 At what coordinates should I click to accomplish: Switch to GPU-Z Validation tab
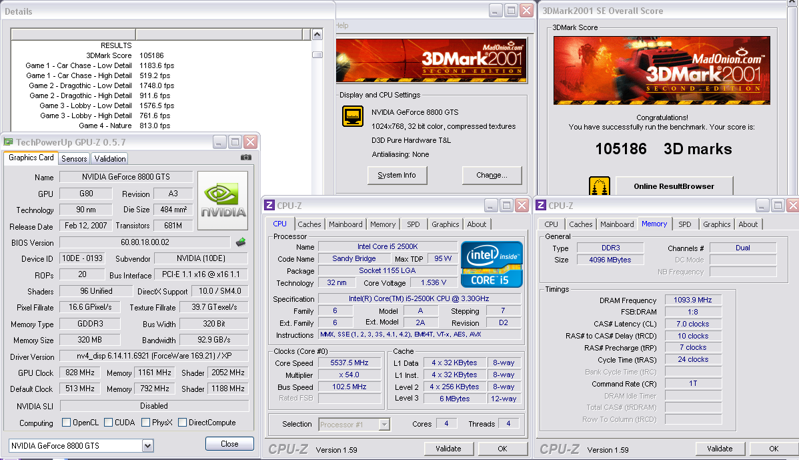(x=109, y=159)
